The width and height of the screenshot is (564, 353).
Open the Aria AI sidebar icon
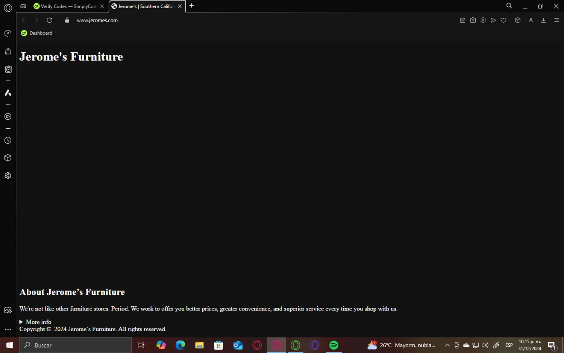8,93
